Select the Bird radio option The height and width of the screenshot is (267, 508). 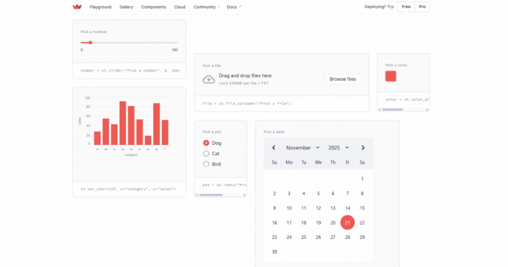206,164
